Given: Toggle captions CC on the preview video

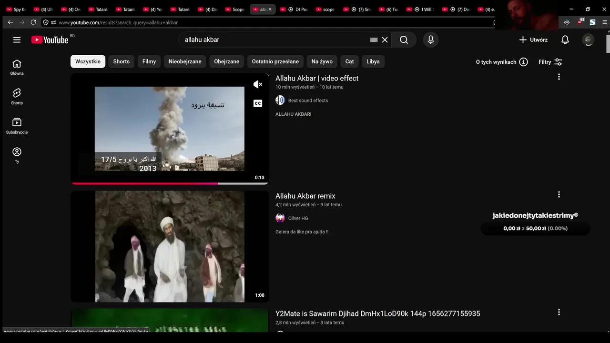Looking at the screenshot, I should pyautogui.click(x=258, y=103).
